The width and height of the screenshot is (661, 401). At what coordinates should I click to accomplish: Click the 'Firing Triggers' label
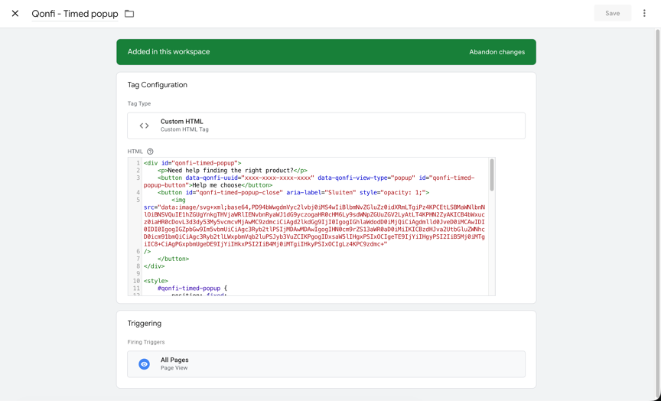tap(146, 342)
